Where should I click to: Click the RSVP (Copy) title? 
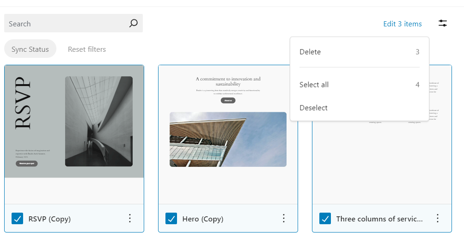click(49, 219)
